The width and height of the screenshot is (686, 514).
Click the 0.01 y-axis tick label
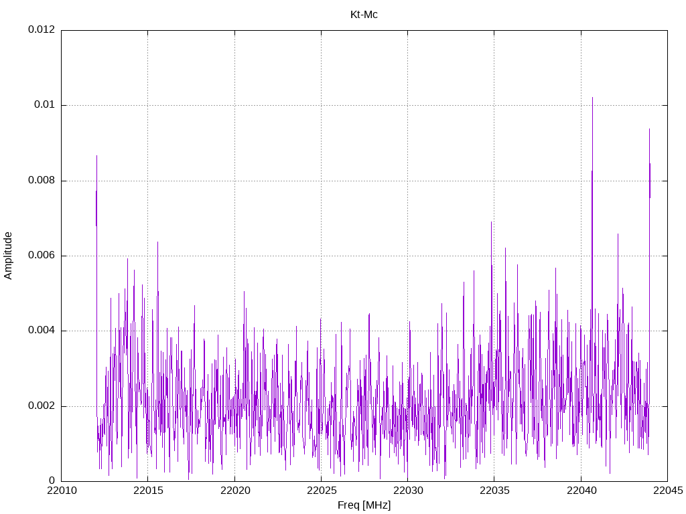[45, 105]
